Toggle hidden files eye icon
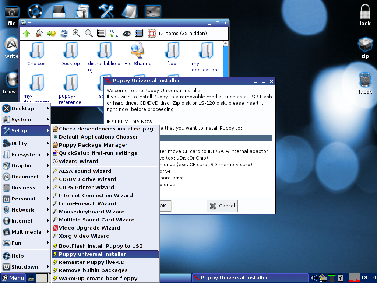The image size is (377, 283). (127, 34)
